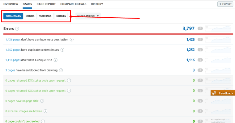The height and width of the screenshot is (123, 235).
Task: Click green 0 count in external images row
Action: 194,111
